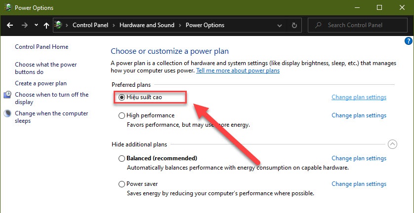Collapse the Hide additional plans section
The height and width of the screenshot is (213, 414).
[x=392, y=144]
